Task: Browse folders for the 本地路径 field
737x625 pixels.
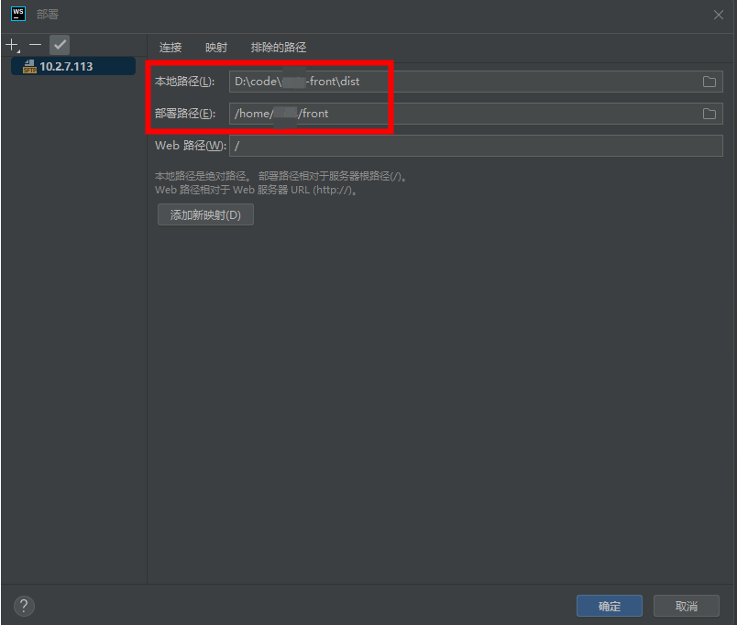Action: [x=709, y=82]
